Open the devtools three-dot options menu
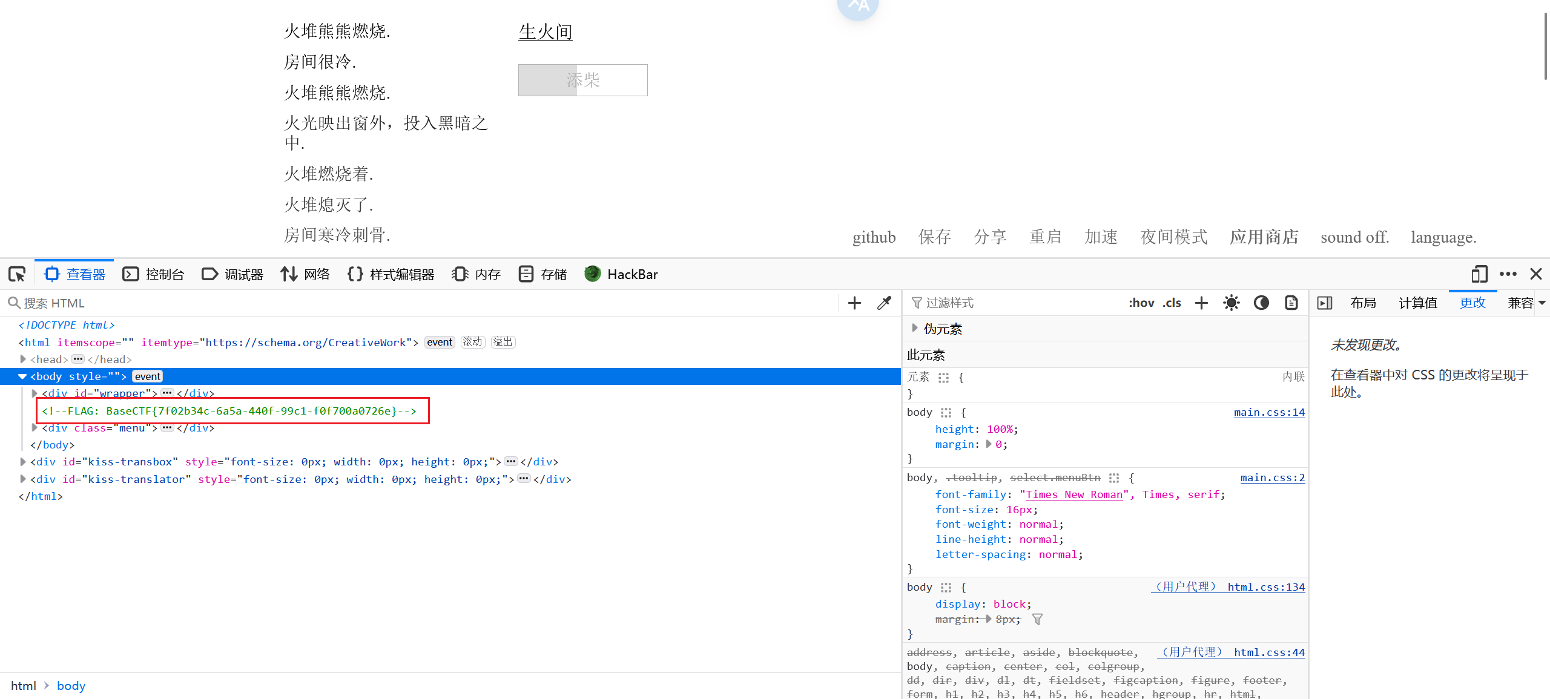Image resolution: width=1550 pixels, height=699 pixels. (1508, 274)
